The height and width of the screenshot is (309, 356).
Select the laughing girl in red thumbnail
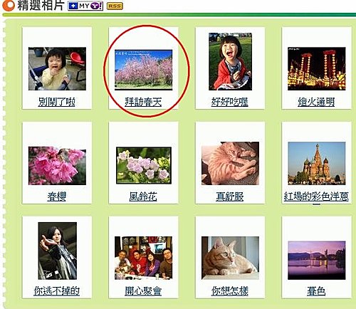[230, 61]
